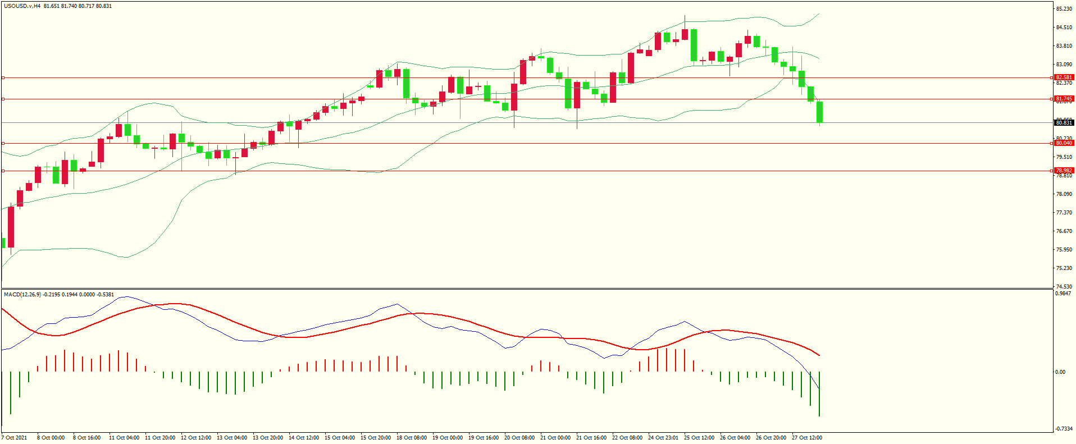Click the 15 Oct 20:00 time label
The height and width of the screenshot is (444, 1076).
pos(376,438)
